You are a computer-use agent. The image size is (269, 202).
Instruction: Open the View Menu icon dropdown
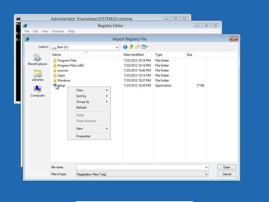145,47
